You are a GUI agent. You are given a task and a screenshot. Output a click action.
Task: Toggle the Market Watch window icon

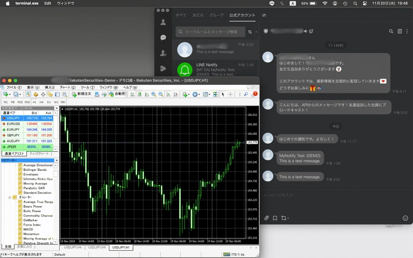coord(29,94)
